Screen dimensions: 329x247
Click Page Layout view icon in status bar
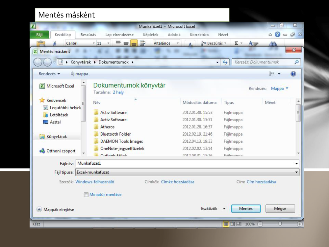point(232,224)
